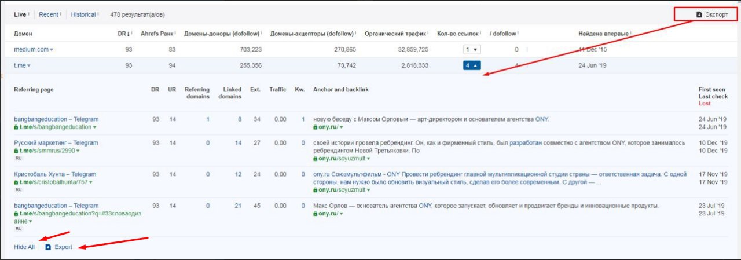
Task: Click the info icon next to Recent
Action: tap(61, 14)
